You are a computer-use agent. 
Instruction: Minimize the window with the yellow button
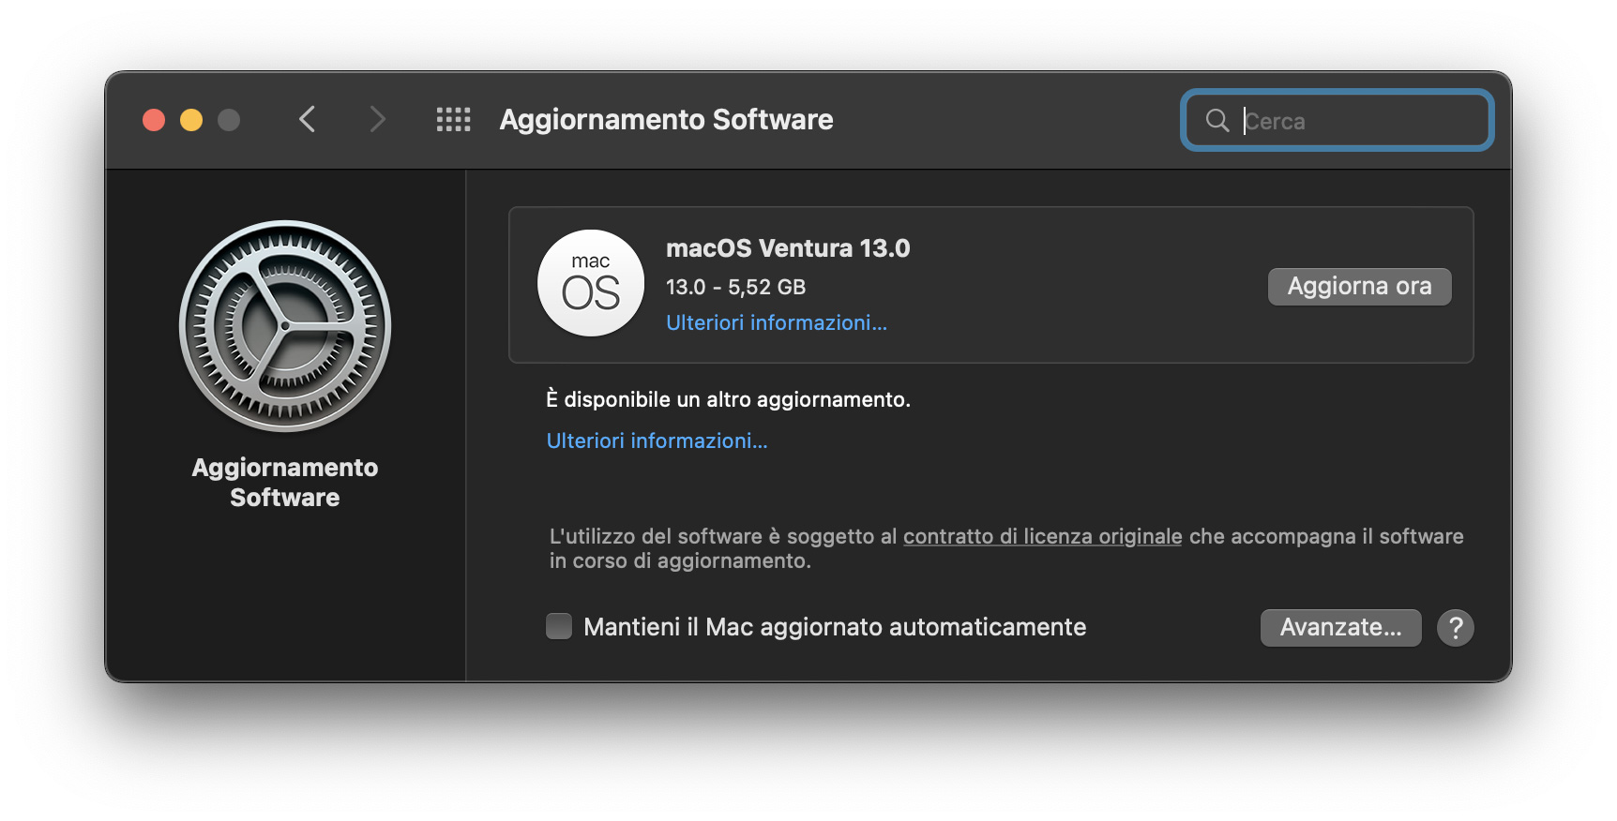coord(191,120)
